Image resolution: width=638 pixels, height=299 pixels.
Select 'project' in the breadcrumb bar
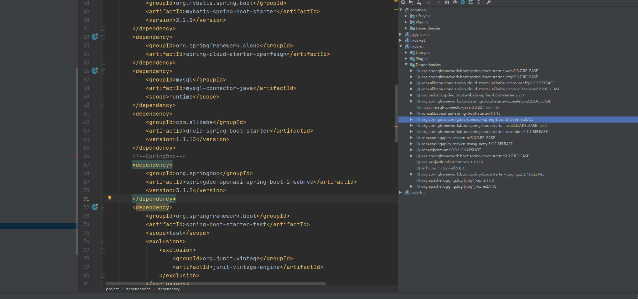coord(112,289)
